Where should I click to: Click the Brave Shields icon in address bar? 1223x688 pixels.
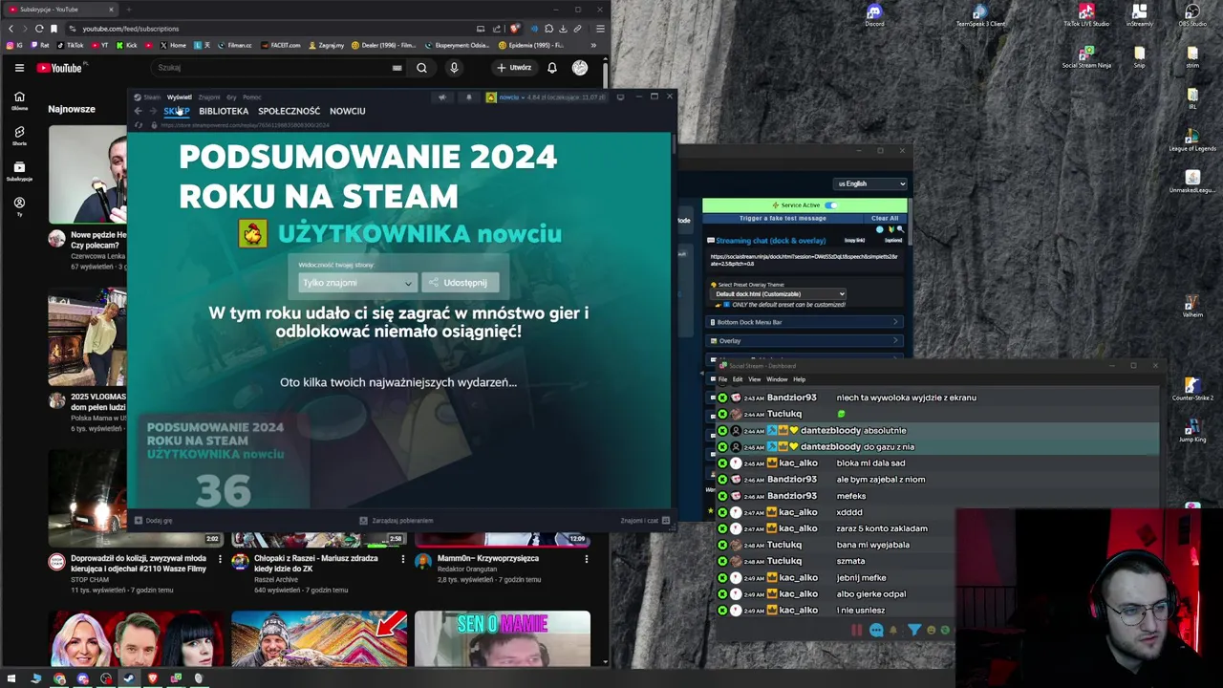[515, 29]
